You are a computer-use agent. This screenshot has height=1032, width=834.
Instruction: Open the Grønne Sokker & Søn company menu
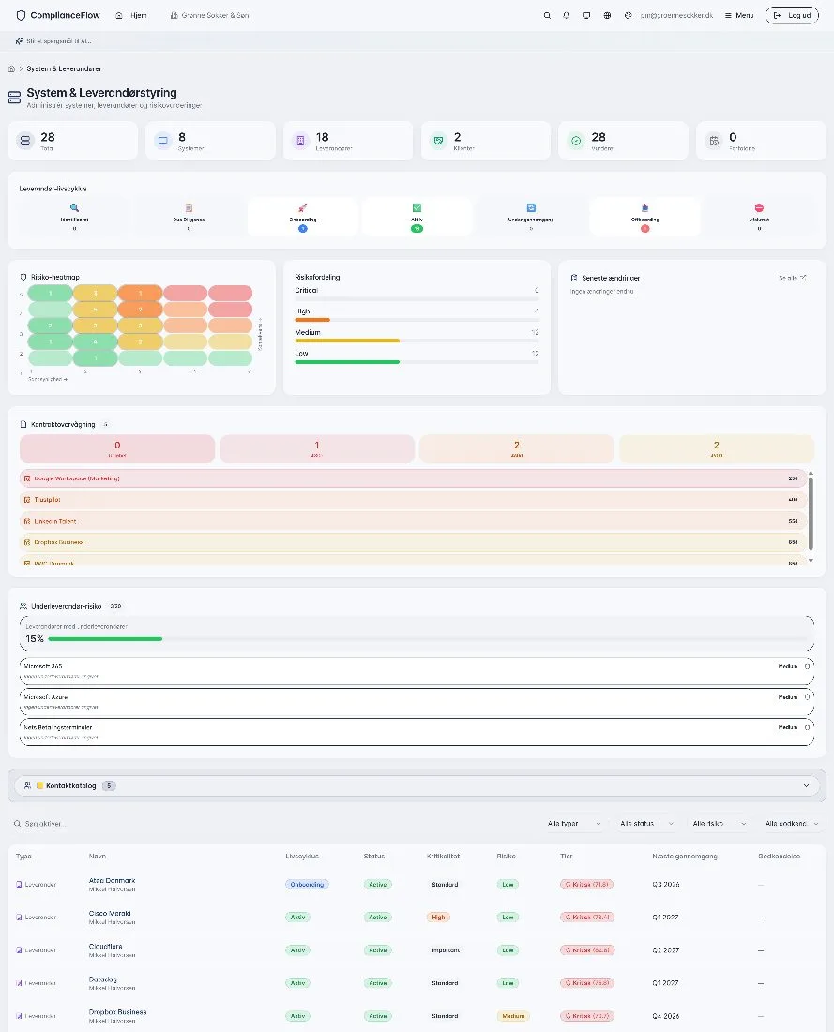coord(209,15)
